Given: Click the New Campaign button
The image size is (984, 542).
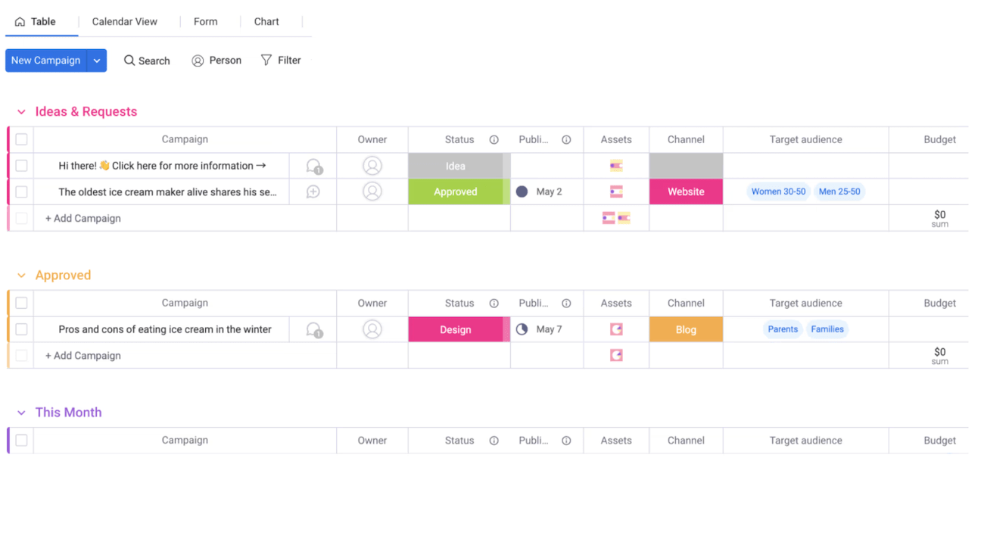Looking at the screenshot, I should pyautogui.click(x=45, y=61).
